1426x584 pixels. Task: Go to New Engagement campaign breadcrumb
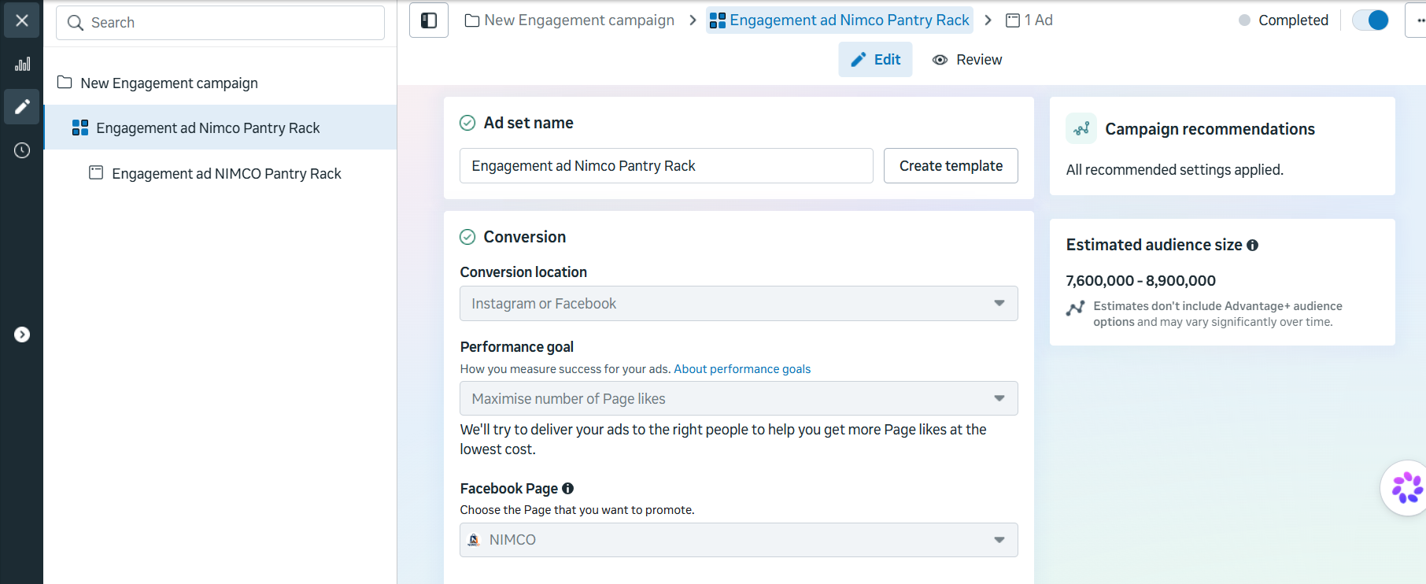[570, 20]
